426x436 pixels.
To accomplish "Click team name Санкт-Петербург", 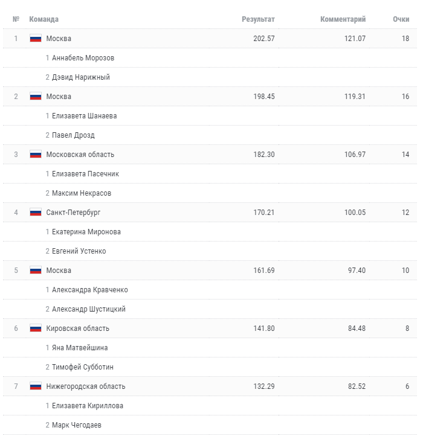I will (73, 213).
